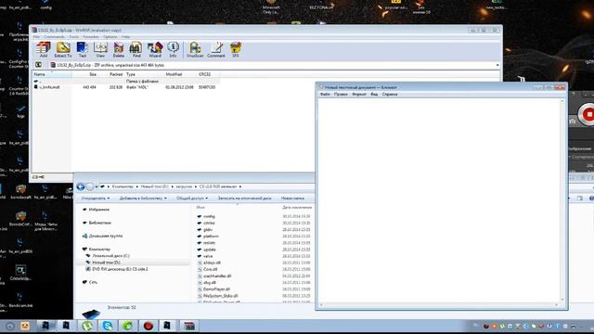Open the Файл menu in Notepad
Screen dimensions: 594x334
pos(325,94)
